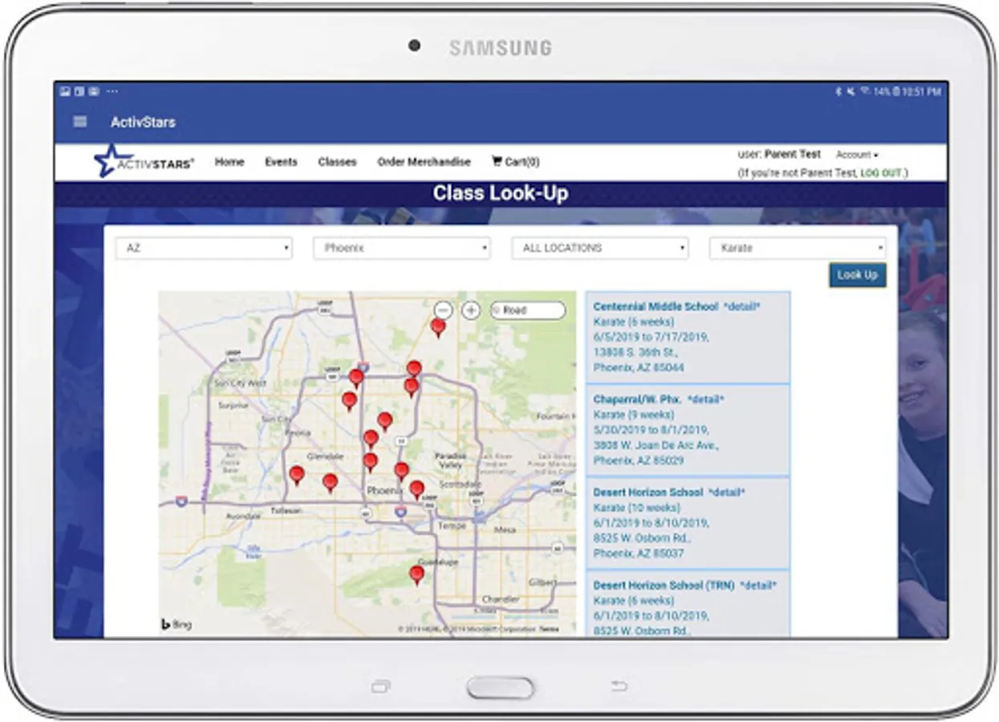Open the hamburger menu beside ActivStars
This screenshot has width=999, height=722.
tap(79, 122)
